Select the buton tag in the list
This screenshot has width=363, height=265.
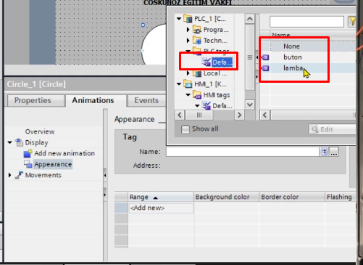click(x=293, y=57)
